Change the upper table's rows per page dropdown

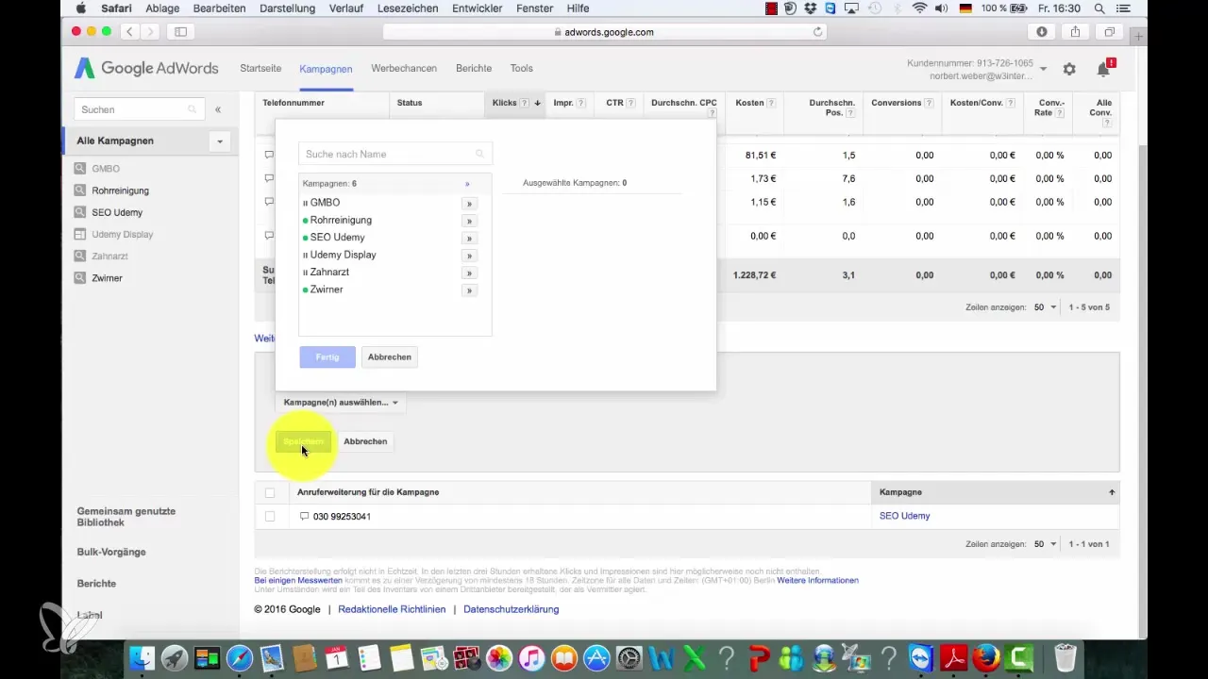pyautogui.click(x=1045, y=307)
